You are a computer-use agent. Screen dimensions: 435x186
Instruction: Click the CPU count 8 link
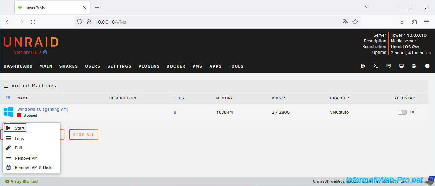[175, 112]
